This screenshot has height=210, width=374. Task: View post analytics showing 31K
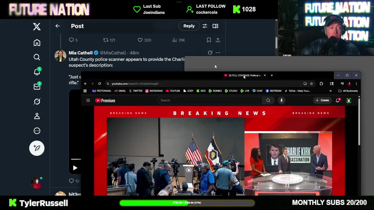(179, 40)
